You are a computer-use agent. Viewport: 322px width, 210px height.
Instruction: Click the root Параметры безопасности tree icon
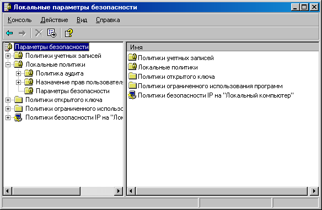pos(8,47)
